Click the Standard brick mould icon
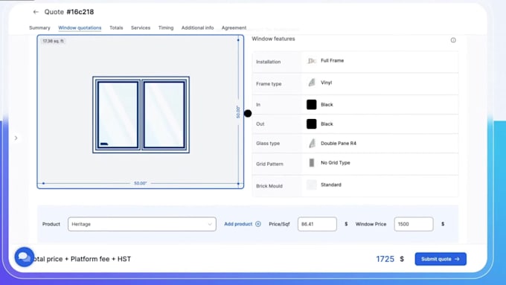This screenshot has width=506, height=285. coord(311,185)
